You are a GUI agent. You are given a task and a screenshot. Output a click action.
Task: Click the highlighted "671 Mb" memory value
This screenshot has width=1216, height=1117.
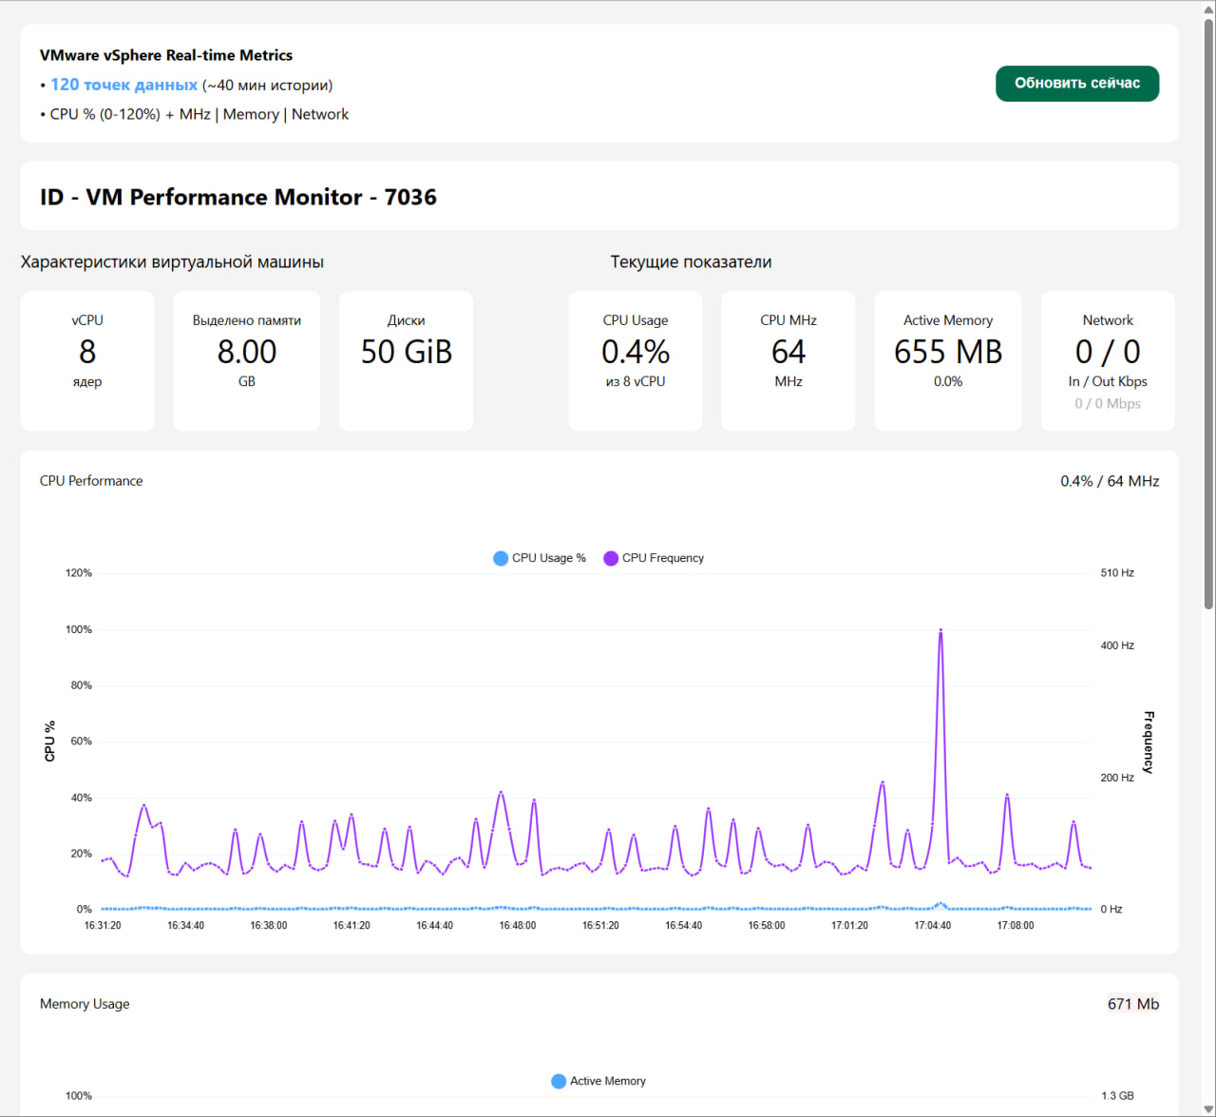1133,1004
